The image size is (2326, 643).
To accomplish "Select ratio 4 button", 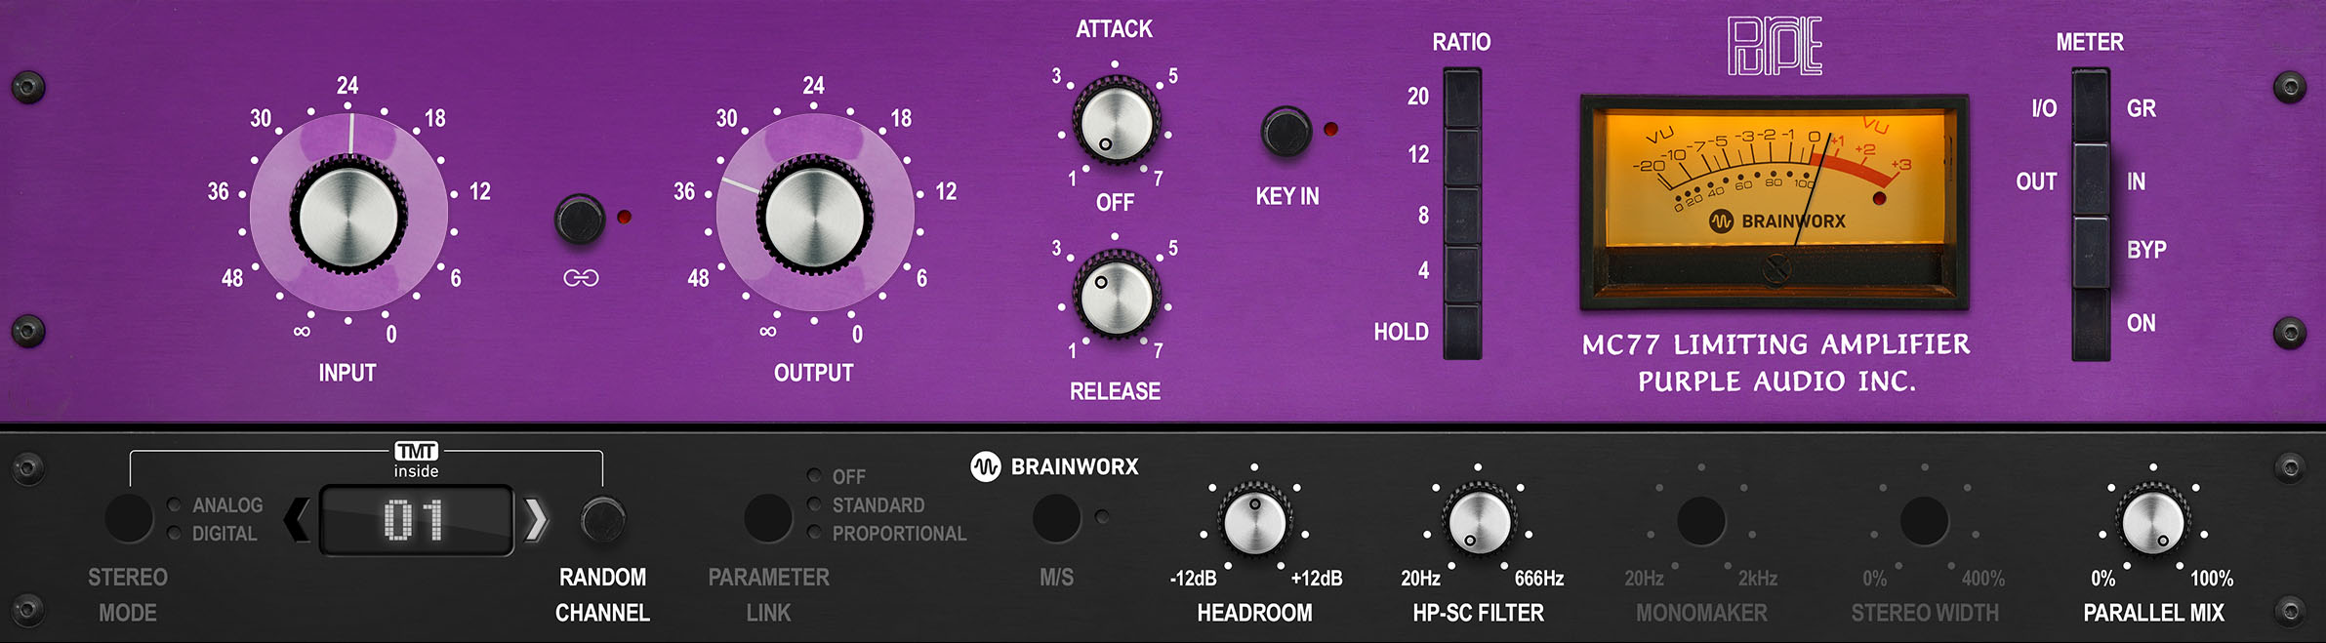I will coord(1462,273).
